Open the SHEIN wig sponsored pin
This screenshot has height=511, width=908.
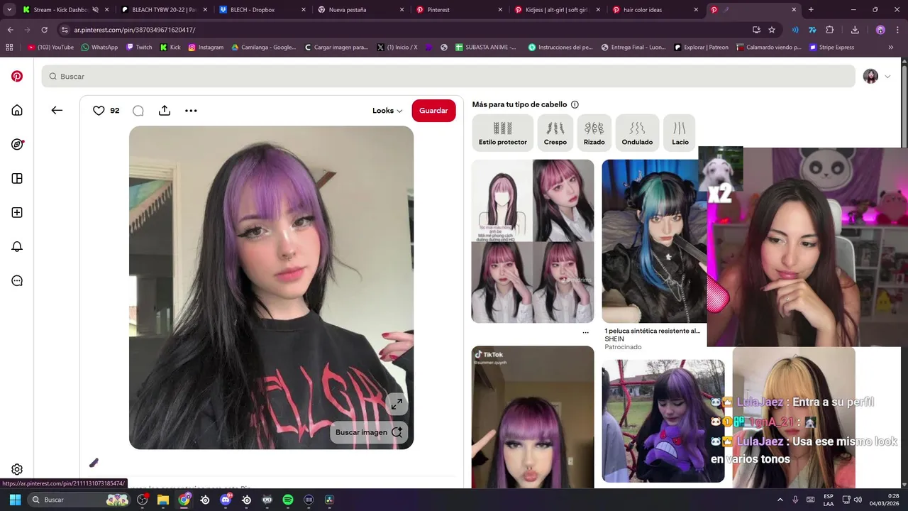pyautogui.click(x=654, y=241)
